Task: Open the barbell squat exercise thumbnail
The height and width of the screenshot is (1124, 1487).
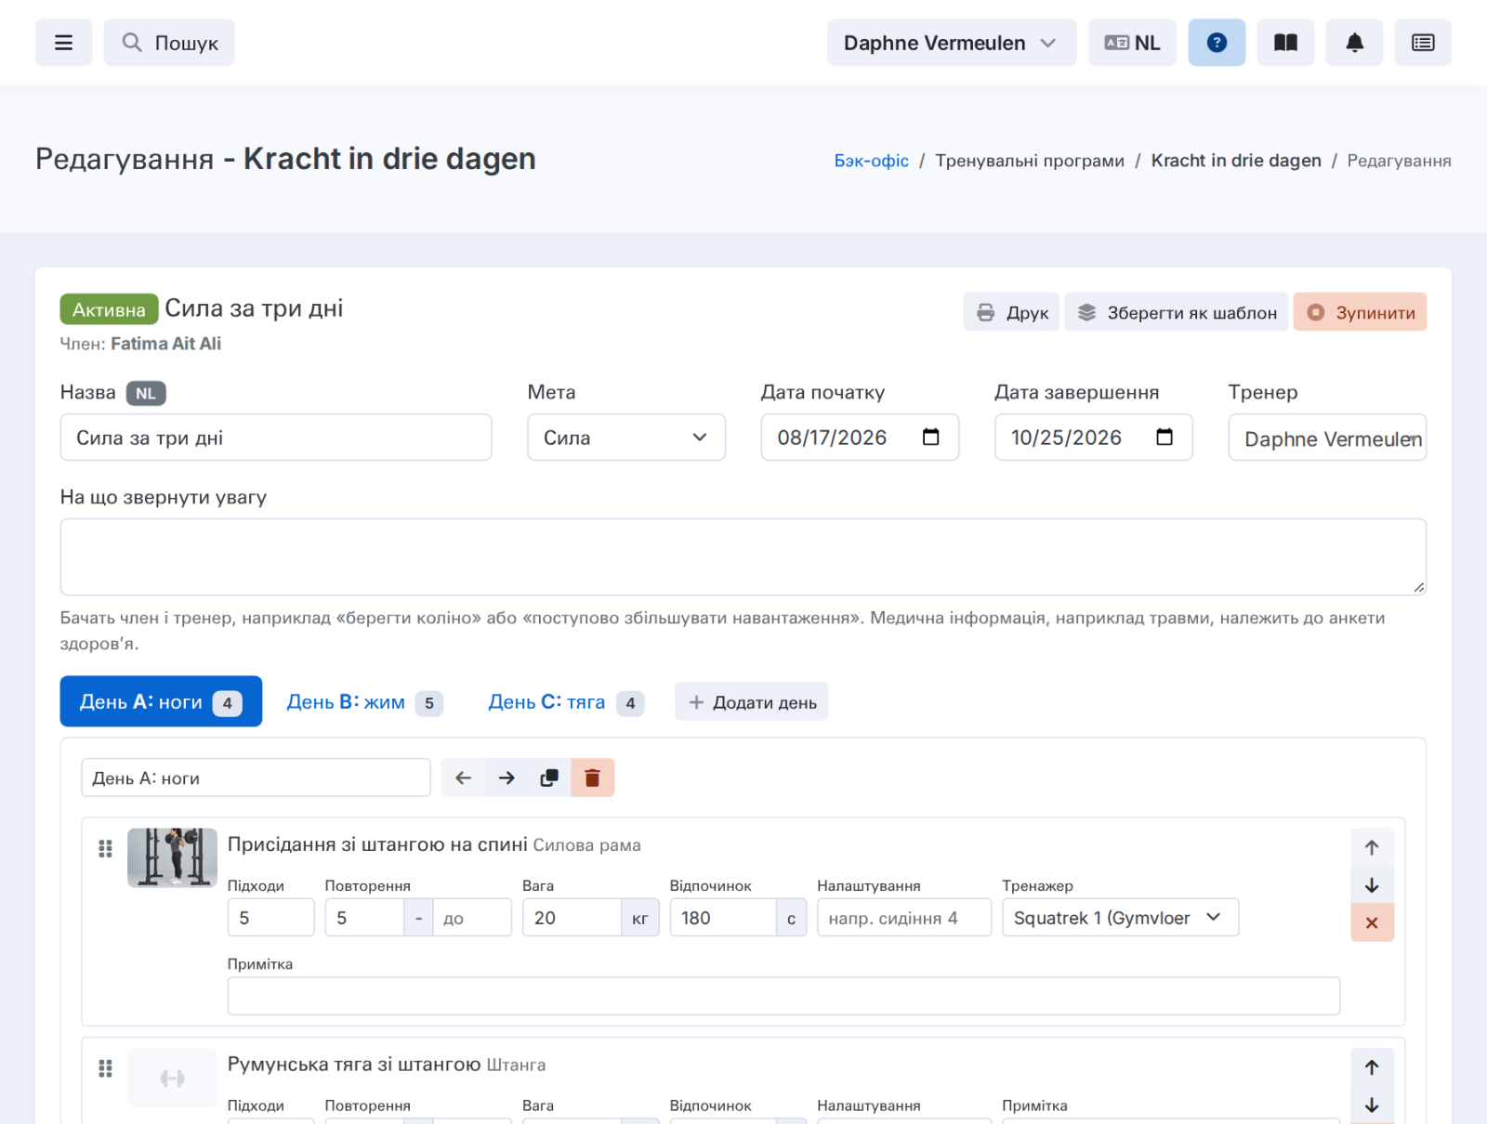Action: click(172, 857)
